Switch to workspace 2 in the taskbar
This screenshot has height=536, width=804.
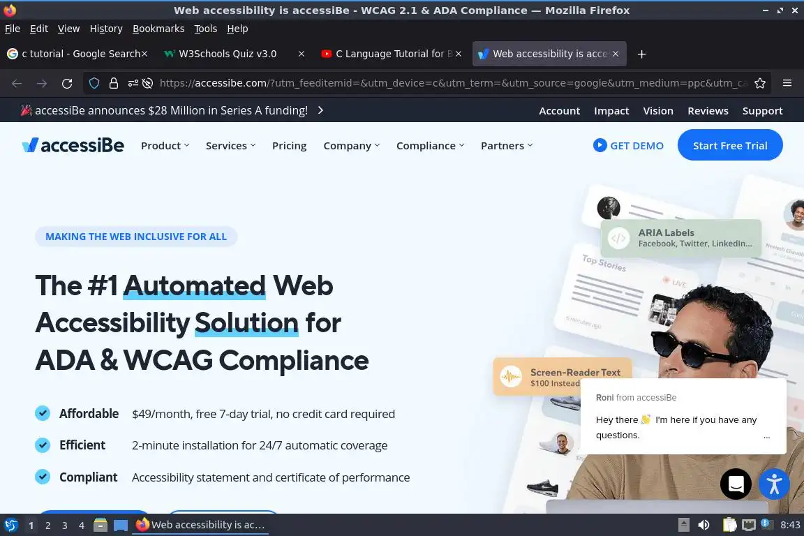[47, 526]
